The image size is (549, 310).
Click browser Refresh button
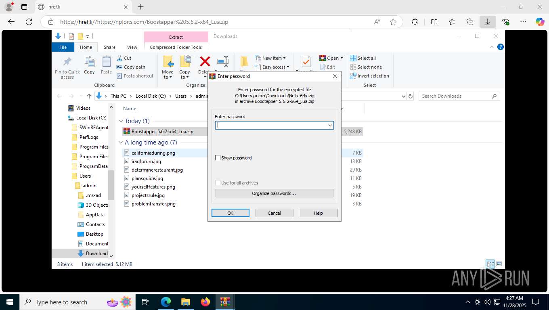pyautogui.click(x=29, y=22)
